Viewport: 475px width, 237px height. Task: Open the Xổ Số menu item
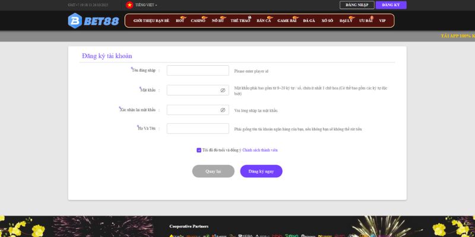(x=327, y=21)
